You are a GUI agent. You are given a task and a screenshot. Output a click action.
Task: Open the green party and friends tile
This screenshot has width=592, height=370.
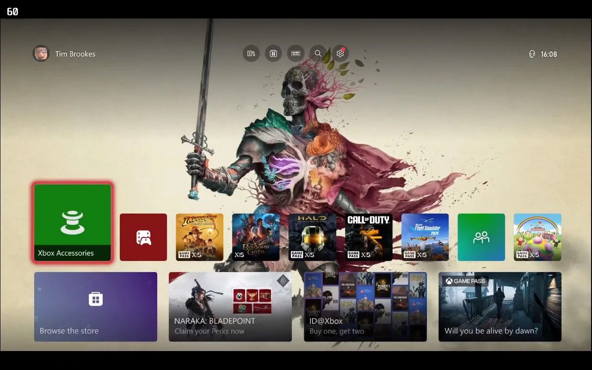(481, 237)
